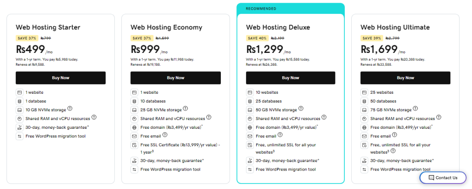Click help icon next to Ultimate Free email
Screen dimensions: 472x189
coord(395,135)
